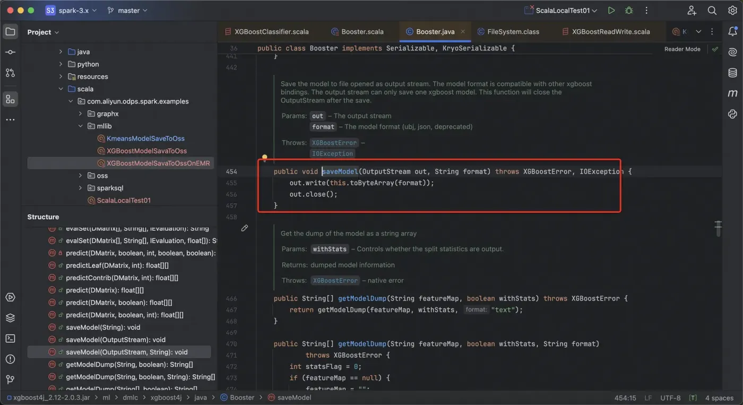Collapse the mllib package
This screenshot has height=405, width=743.
81,126
